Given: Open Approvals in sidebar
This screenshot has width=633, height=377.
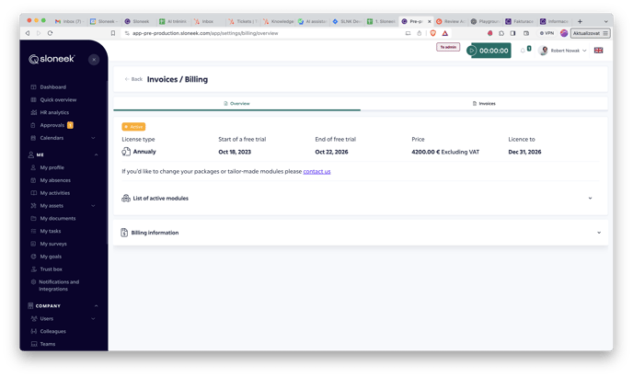Looking at the screenshot, I should tap(52, 125).
